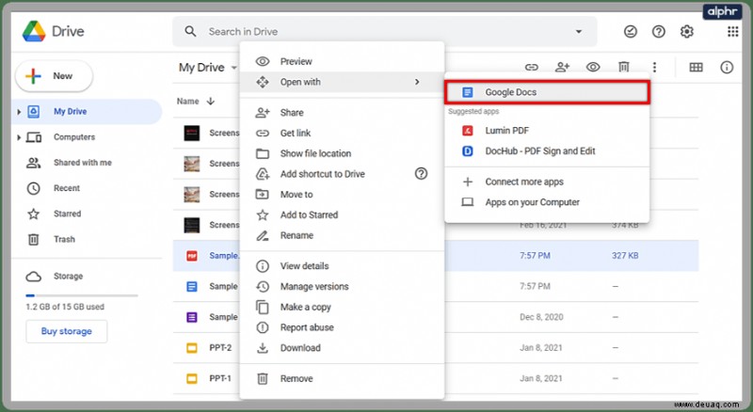Select Get link in the context menu
Screen dimensions: 753x412
point(342,133)
